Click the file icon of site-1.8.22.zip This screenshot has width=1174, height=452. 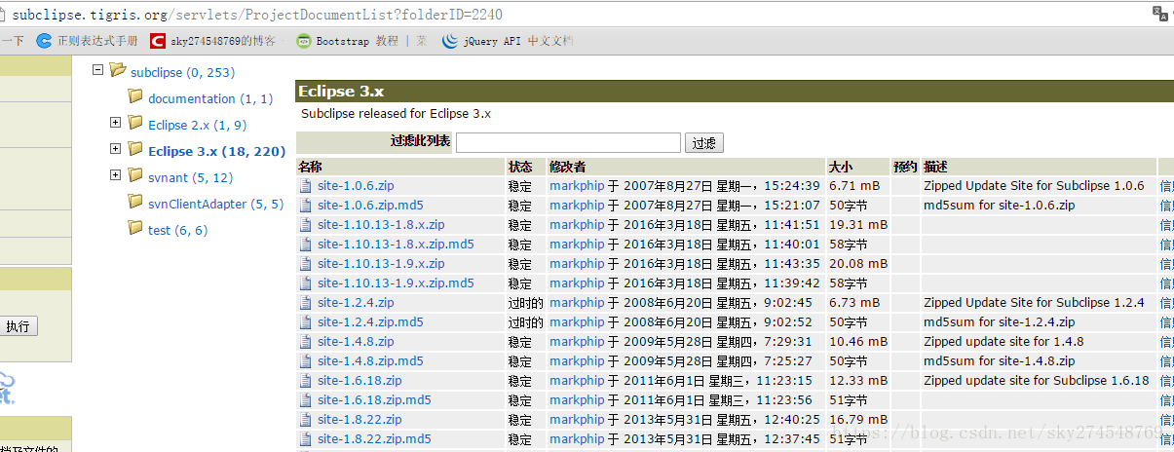point(306,419)
